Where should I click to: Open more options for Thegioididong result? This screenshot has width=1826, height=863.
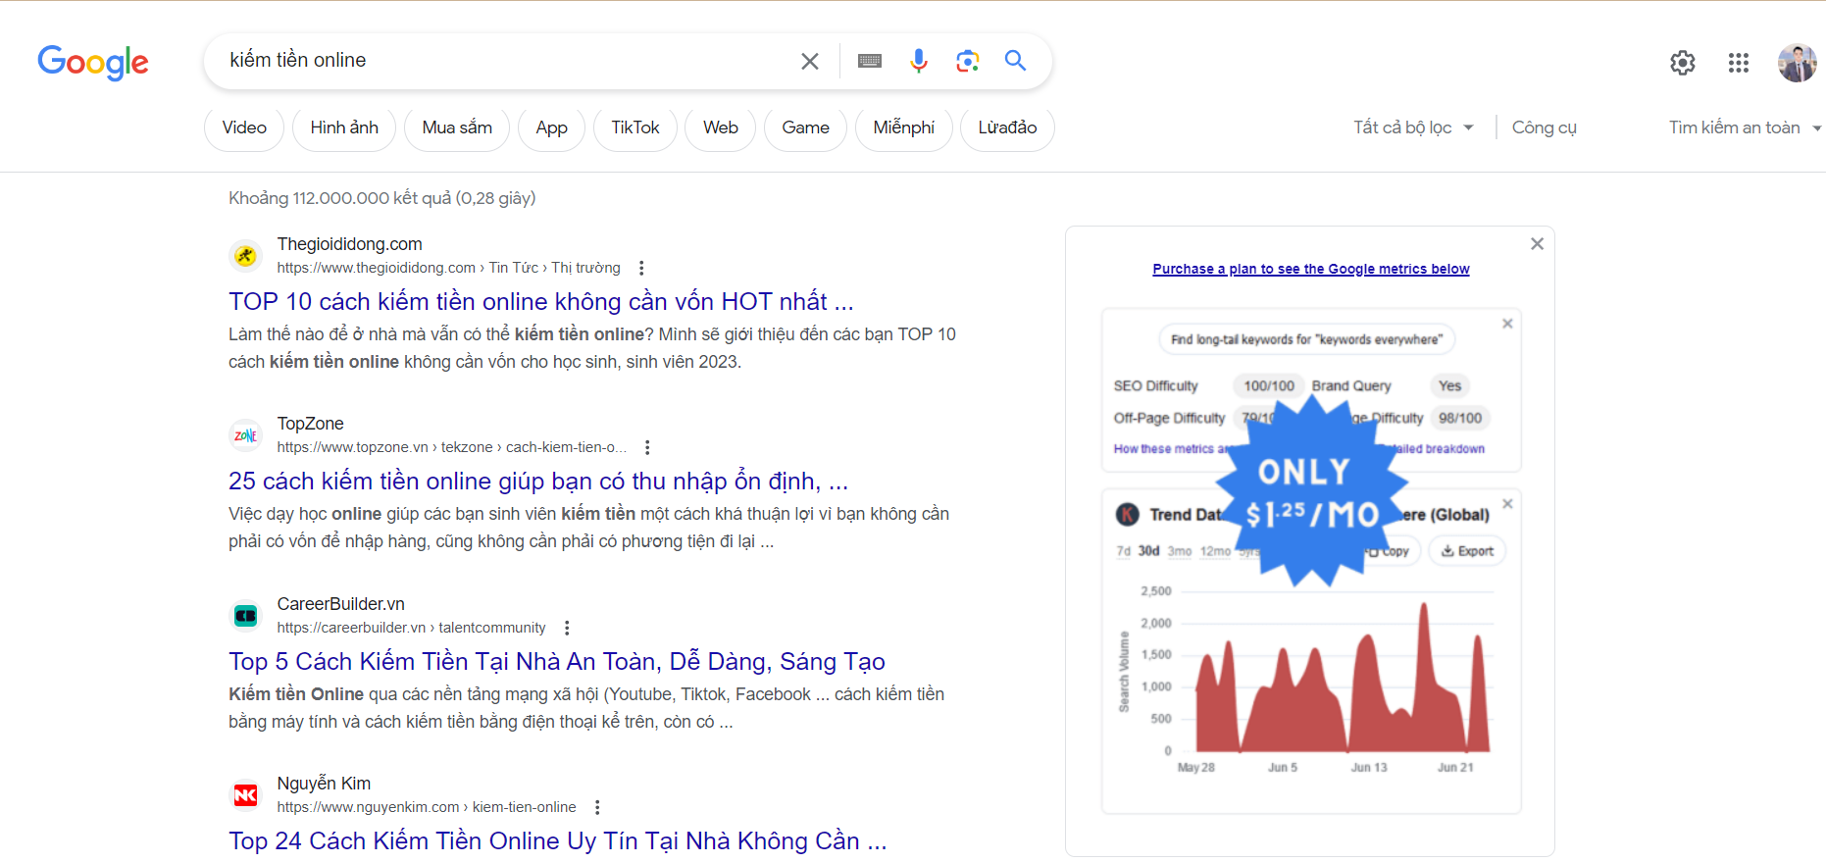click(641, 268)
